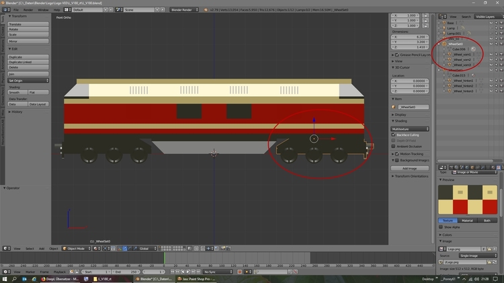Image resolution: width=504 pixels, height=283 pixels.
Task: Toggle Grease Pencil Layers checkbox
Action: [x=397, y=55]
